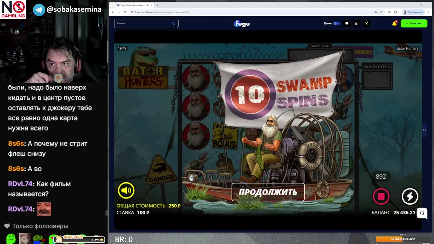This screenshot has width=434, height=244.
Task: Focus the Поиск search field
Action: [x=146, y=23]
